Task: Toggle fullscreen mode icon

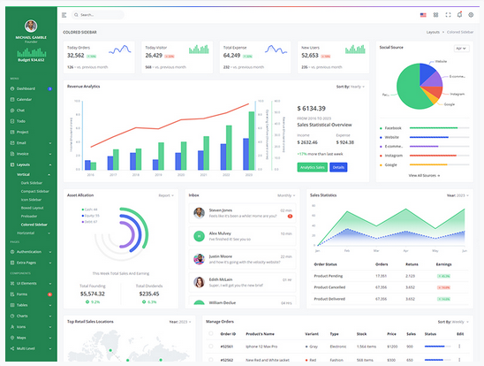Action: pyautogui.click(x=448, y=15)
